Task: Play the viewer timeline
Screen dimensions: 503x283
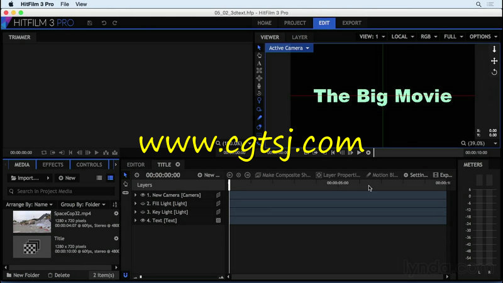Action: [359, 153]
